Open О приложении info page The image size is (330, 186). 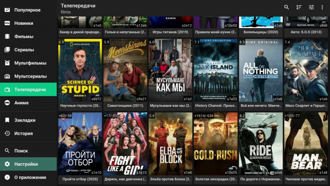point(30,177)
